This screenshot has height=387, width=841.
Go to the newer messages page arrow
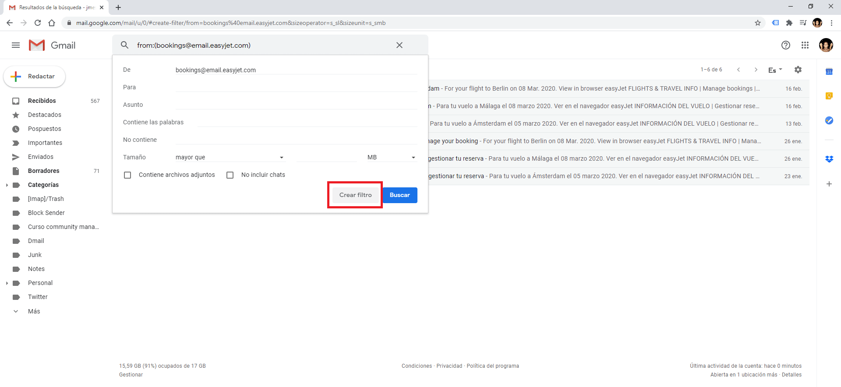point(739,70)
